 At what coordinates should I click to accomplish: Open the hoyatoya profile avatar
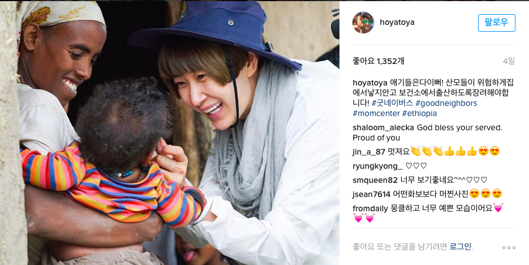[363, 23]
